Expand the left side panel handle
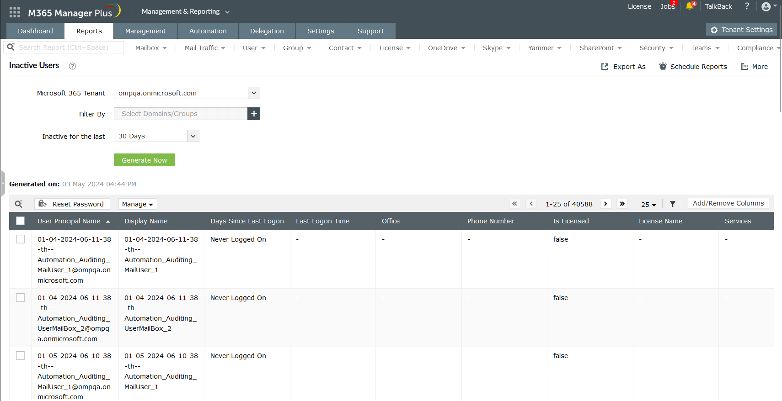This screenshot has height=401, width=782. click(3, 183)
